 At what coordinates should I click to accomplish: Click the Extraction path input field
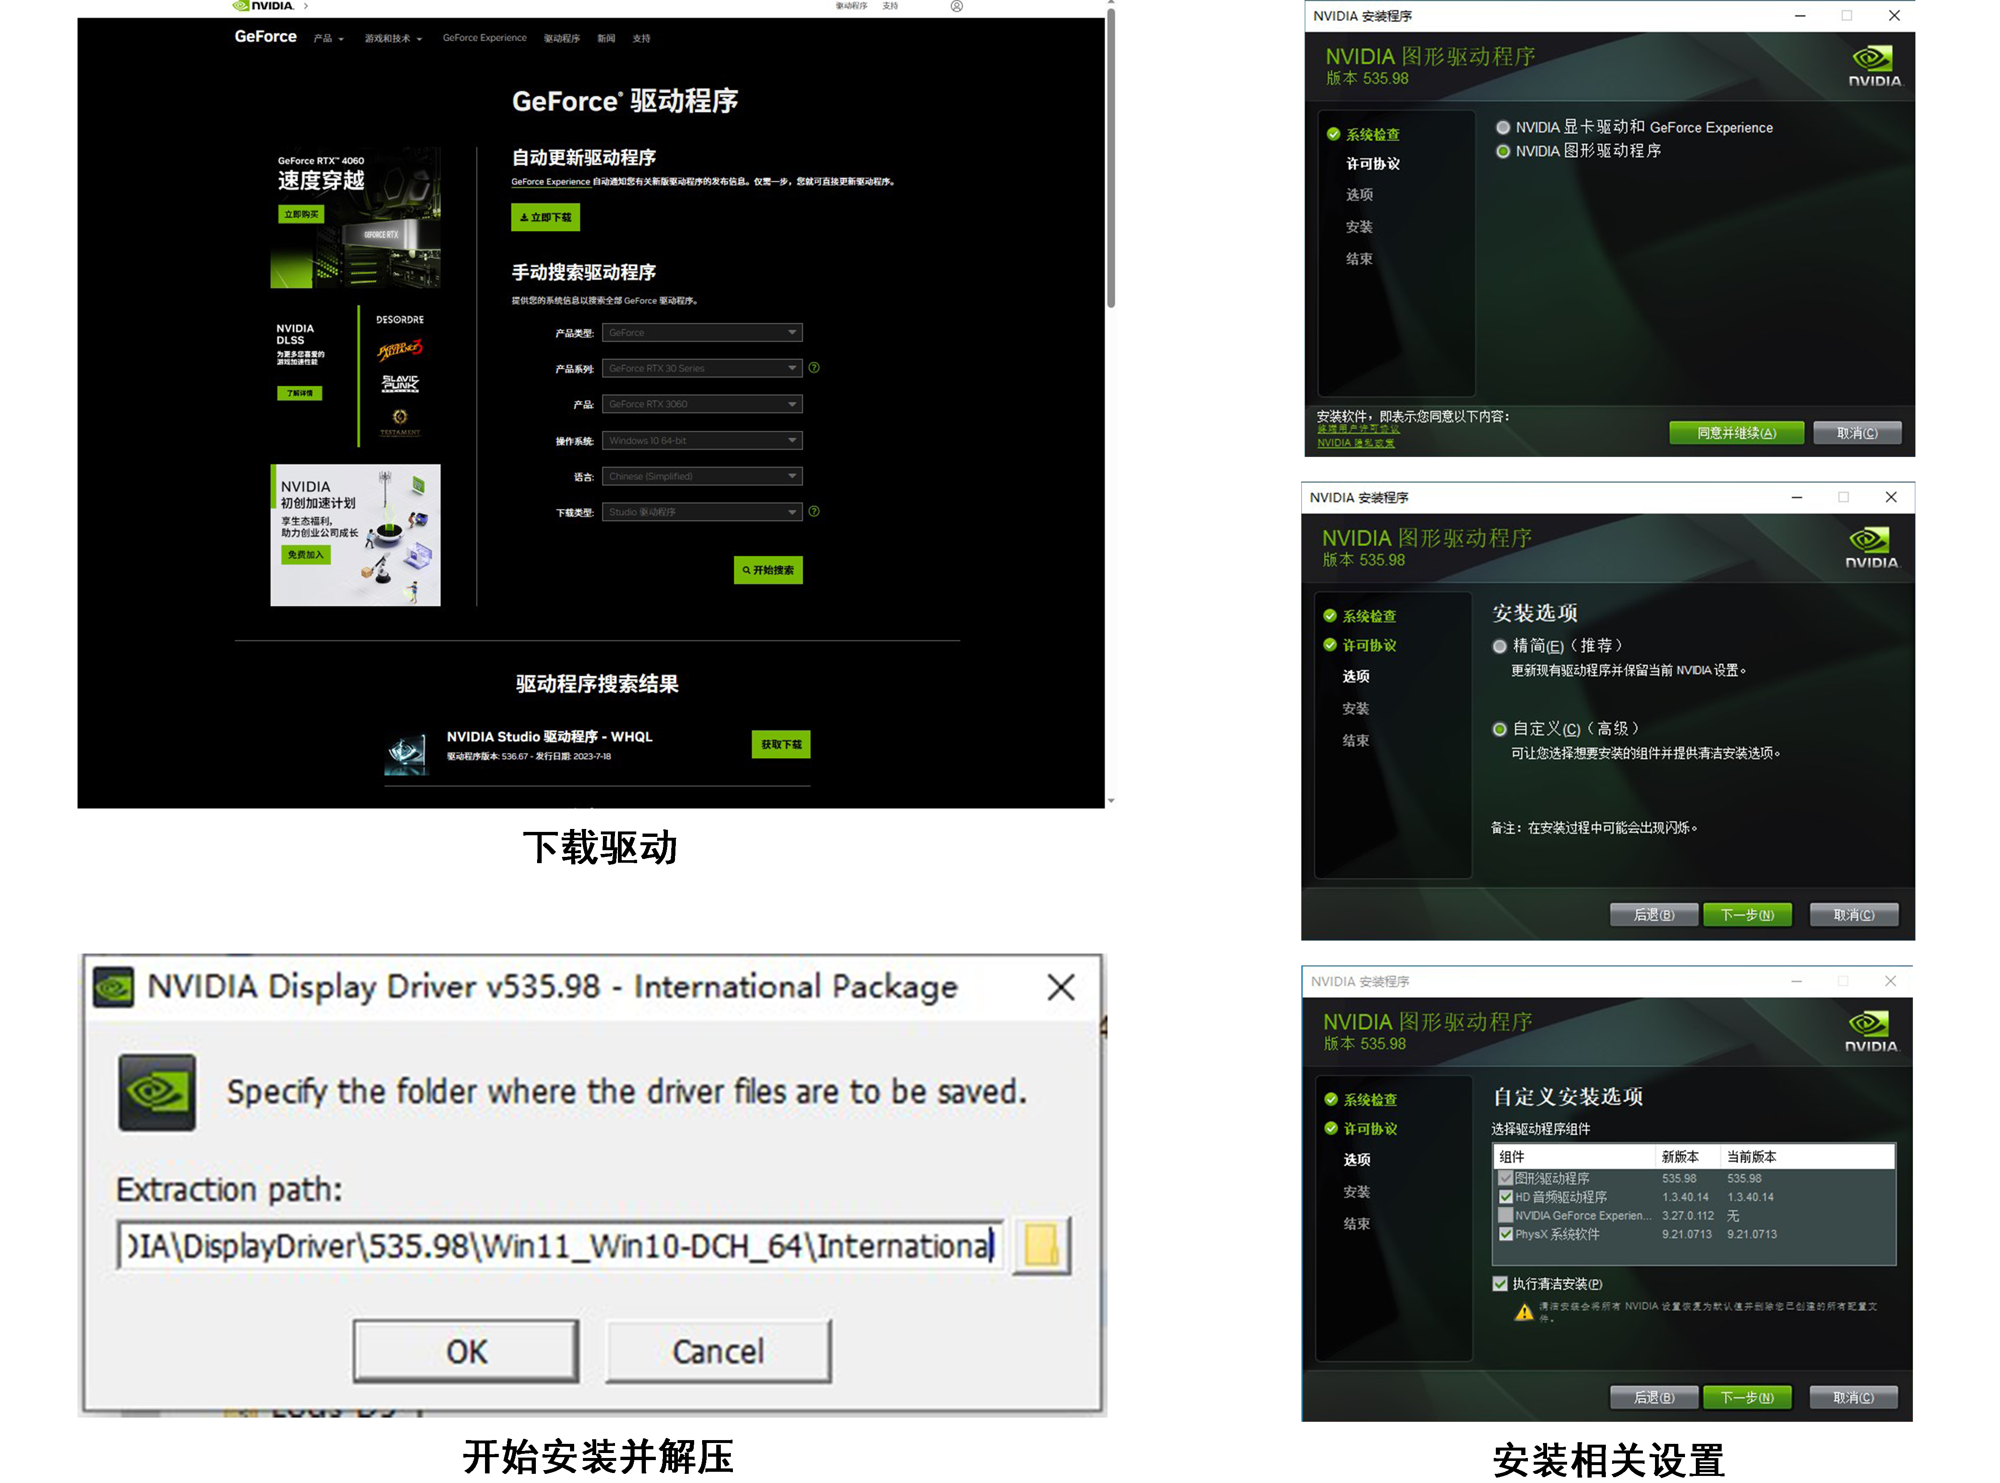click(x=560, y=1246)
